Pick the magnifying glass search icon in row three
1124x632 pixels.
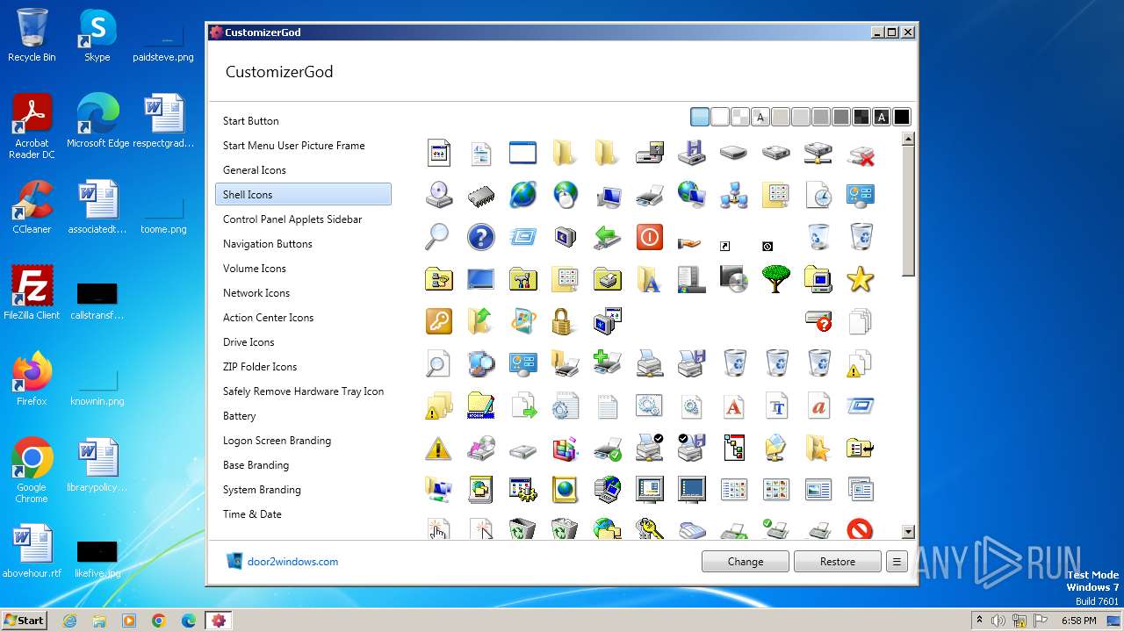pyautogui.click(x=438, y=237)
